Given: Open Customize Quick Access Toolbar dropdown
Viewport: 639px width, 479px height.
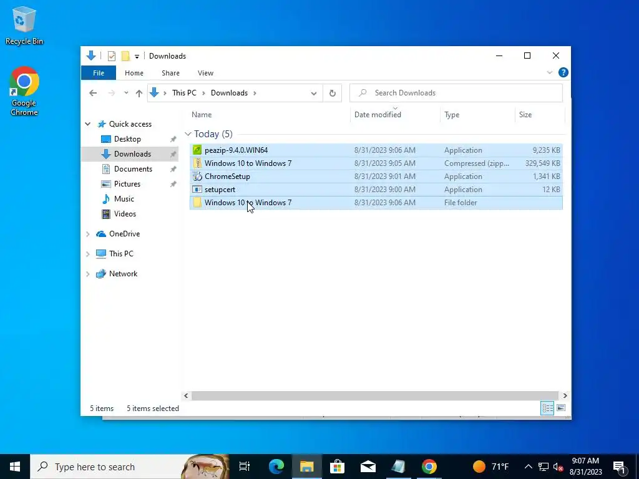Looking at the screenshot, I should tap(137, 56).
